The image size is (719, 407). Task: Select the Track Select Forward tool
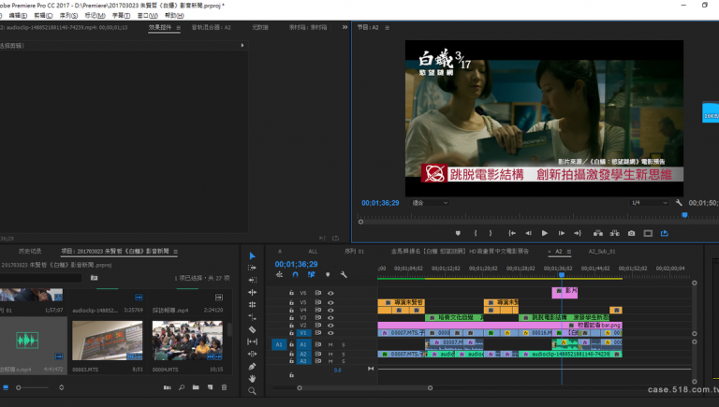tap(252, 268)
